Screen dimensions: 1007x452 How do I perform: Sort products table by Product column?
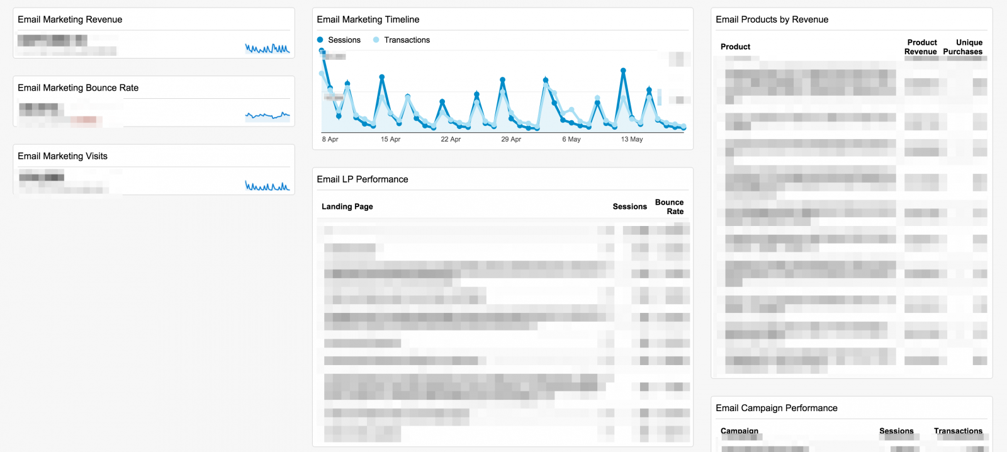[735, 47]
